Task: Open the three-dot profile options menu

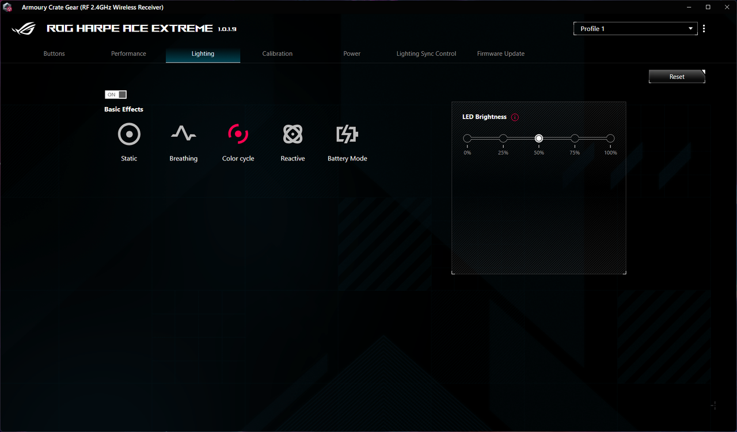Action: click(704, 29)
